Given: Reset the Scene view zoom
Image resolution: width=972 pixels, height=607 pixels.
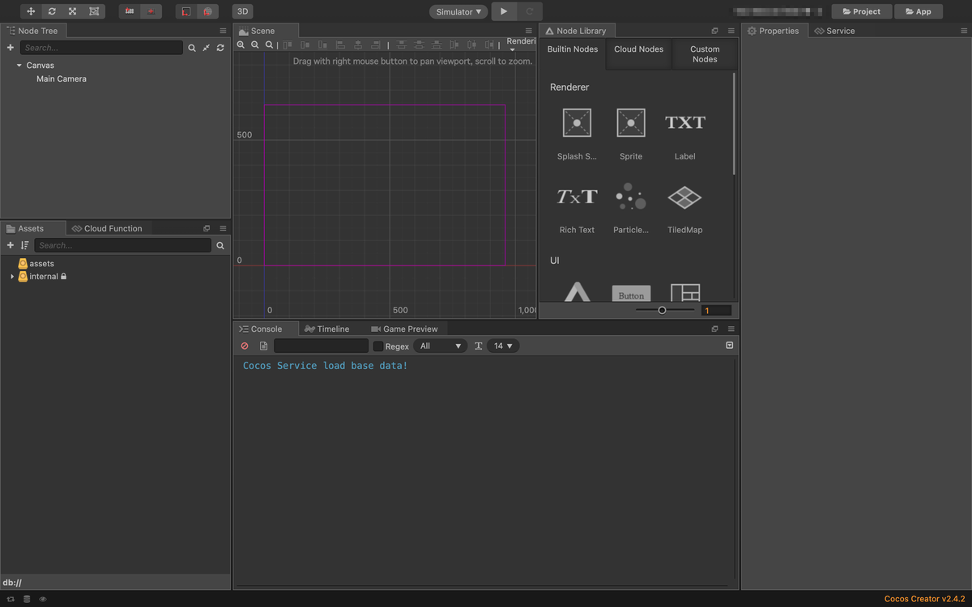Looking at the screenshot, I should point(270,45).
